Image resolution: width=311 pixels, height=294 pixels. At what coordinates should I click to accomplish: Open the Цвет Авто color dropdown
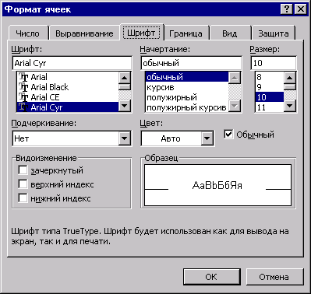[x=207, y=138]
